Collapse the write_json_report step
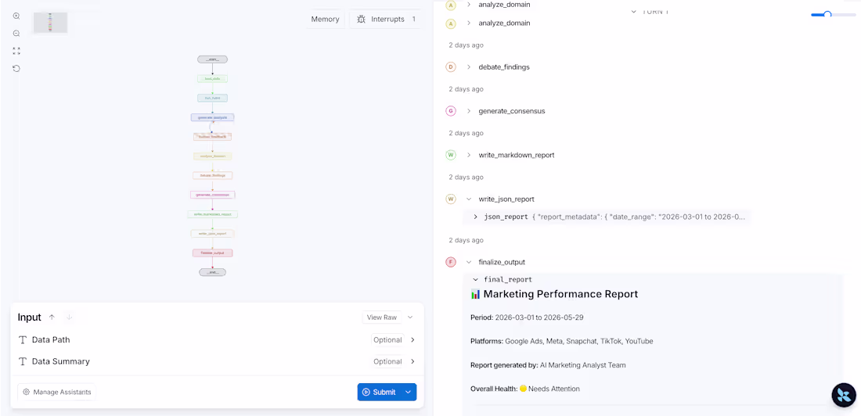The height and width of the screenshot is (416, 861). (x=468, y=199)
